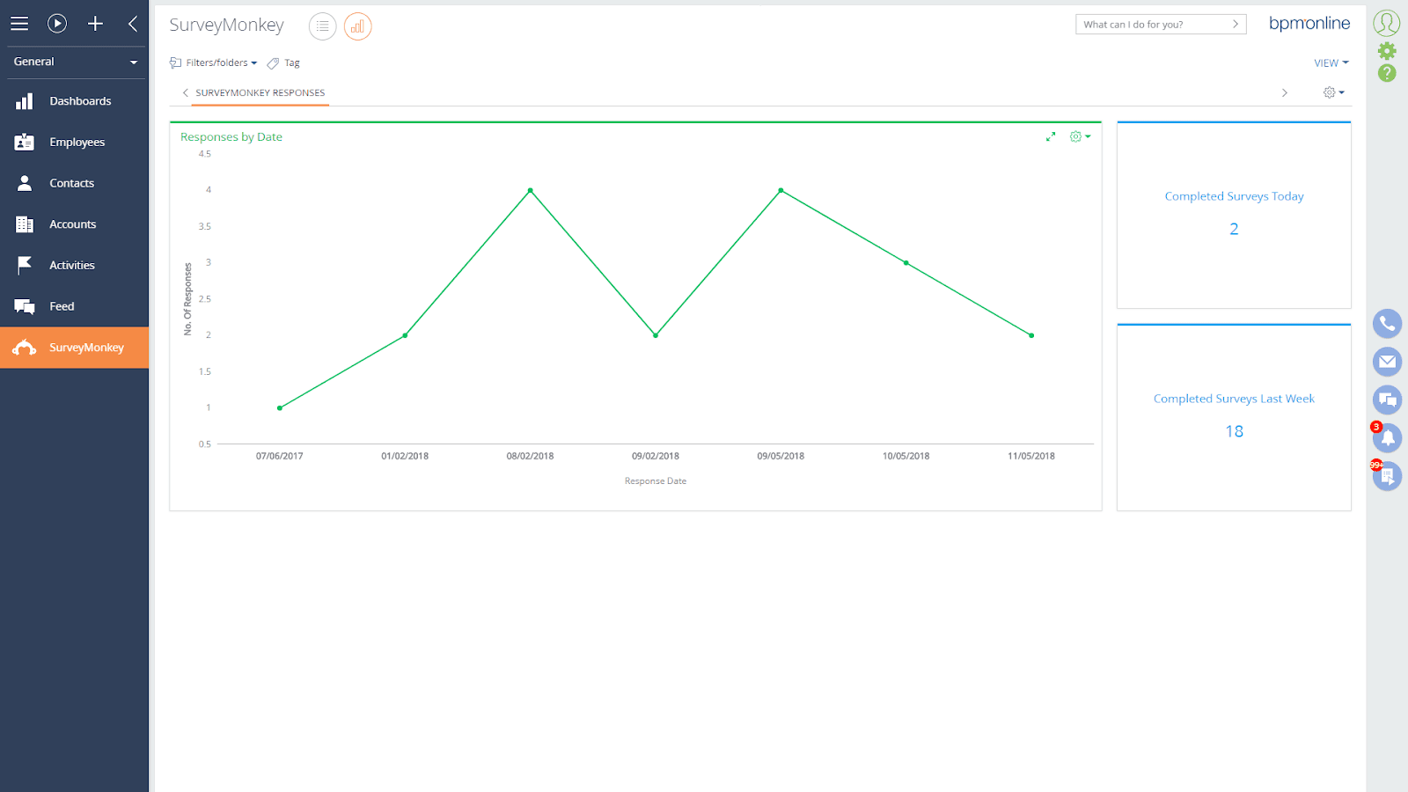1408x792 pixels.
Task: Switch to analytics chart view
Action: [358, 26]
